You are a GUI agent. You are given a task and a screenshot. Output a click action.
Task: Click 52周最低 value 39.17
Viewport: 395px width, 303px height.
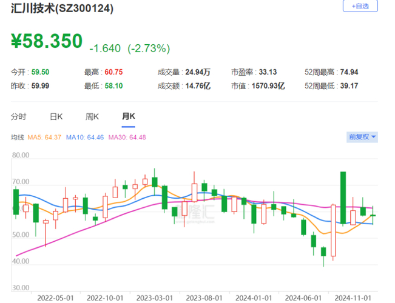(x=349, y=86)
